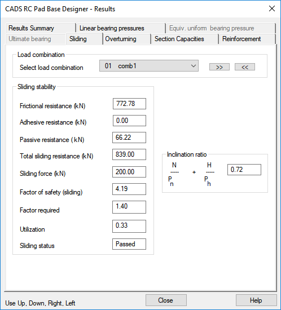The image size is (281, 310).
Task: Click the Select load combination label
Action: click(51, 68)
